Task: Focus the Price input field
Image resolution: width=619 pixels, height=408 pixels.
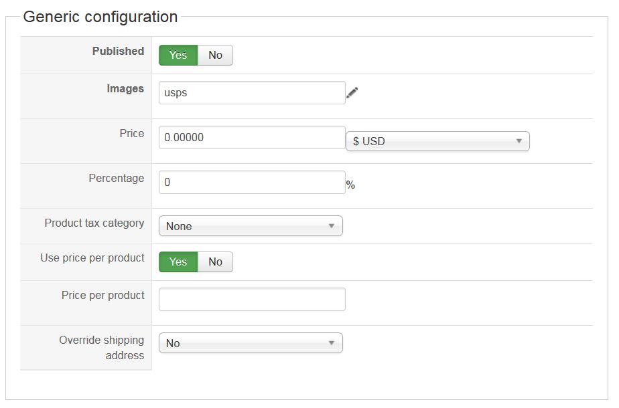Action: point(252,138)
